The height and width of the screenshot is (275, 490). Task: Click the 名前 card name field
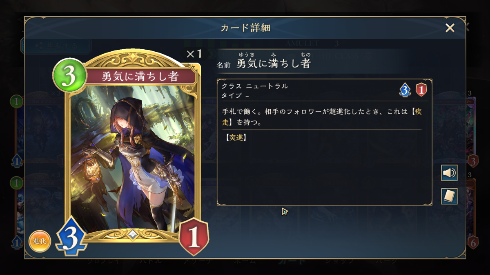click(x=264, y=63)
